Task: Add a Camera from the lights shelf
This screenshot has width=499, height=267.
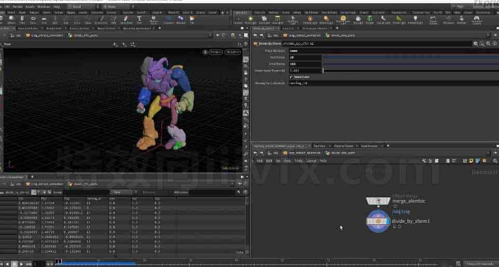Action: pyautogui.click(x=238, y=20)
